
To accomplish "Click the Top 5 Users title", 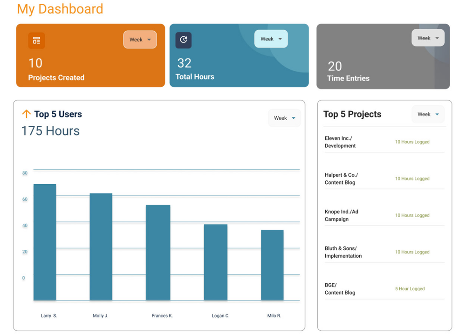I will pos(58,114).
